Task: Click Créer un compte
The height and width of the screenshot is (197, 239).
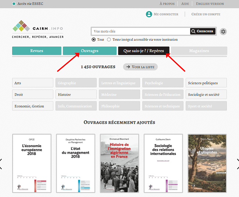Action: [206, 14]
